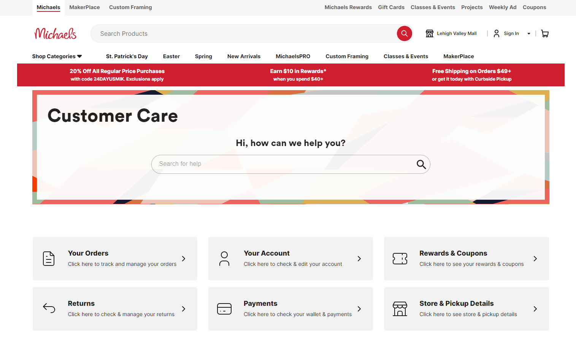The height and width of the screenshot is (337, 576).
Task: Click the chevron on the Returns card
Action: pos(184,309)
